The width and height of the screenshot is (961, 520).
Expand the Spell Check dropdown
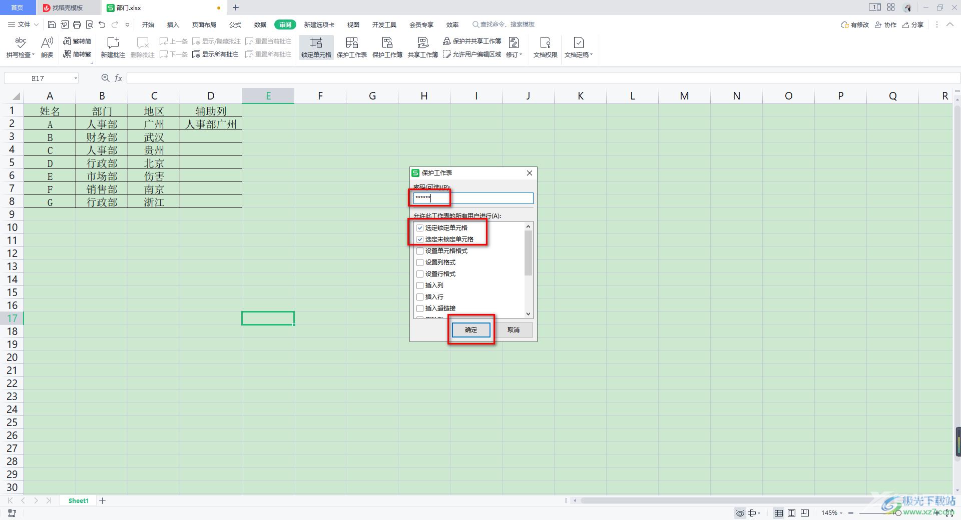pos(33,54)
